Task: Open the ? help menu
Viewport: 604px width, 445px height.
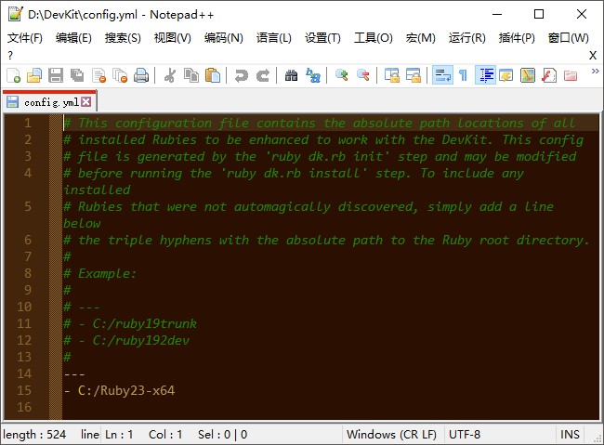Action: (x=10, y=56)
